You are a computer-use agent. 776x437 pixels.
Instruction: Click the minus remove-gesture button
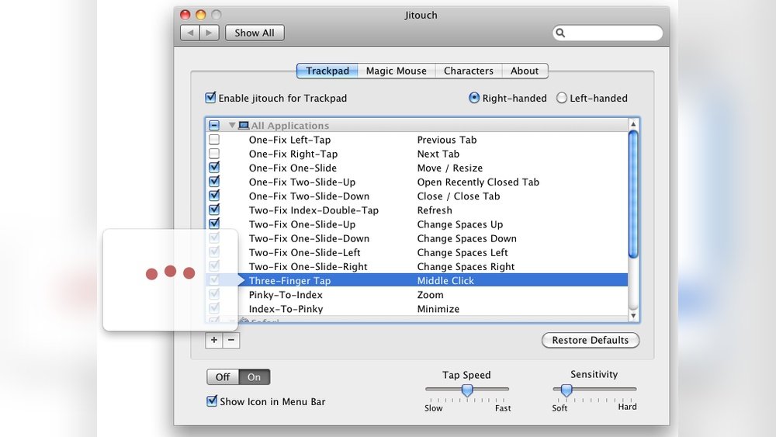(231, 340)
